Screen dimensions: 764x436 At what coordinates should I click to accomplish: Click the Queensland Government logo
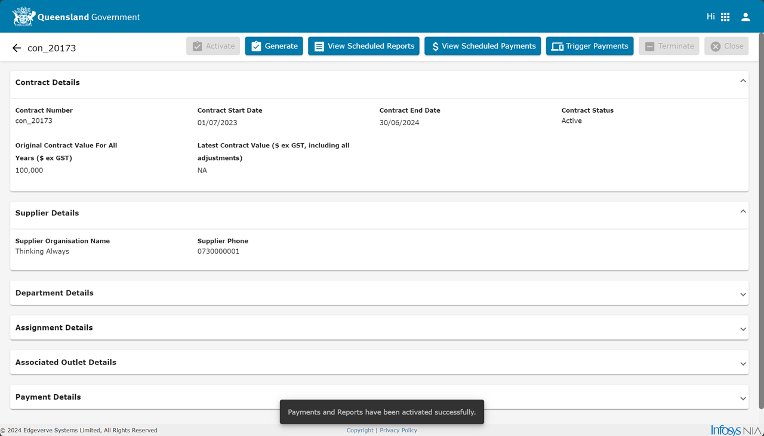click(76, 17)
